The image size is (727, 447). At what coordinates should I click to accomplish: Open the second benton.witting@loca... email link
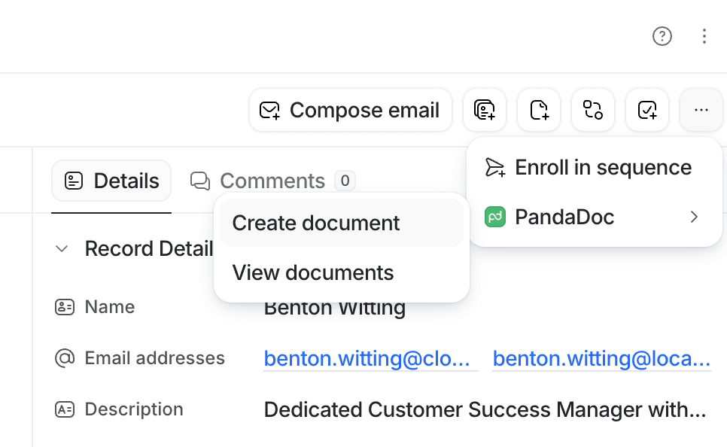(601, 358)
